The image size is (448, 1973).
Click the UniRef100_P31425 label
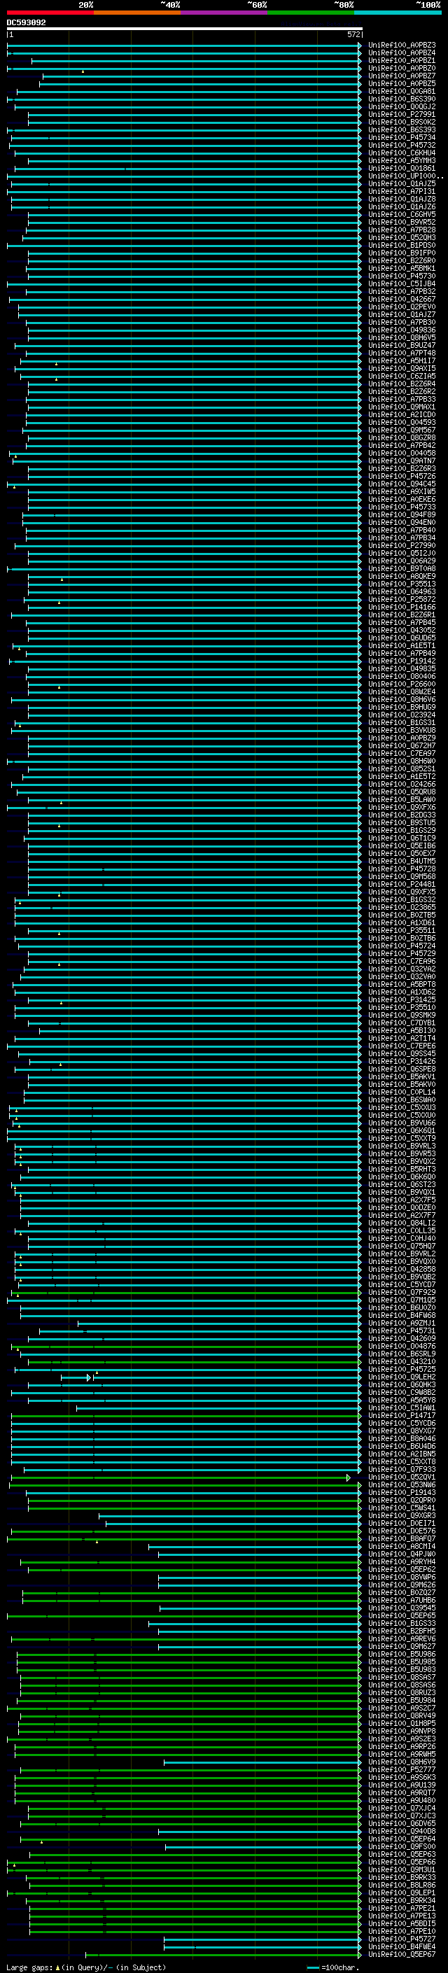(x=402, y=1000)
